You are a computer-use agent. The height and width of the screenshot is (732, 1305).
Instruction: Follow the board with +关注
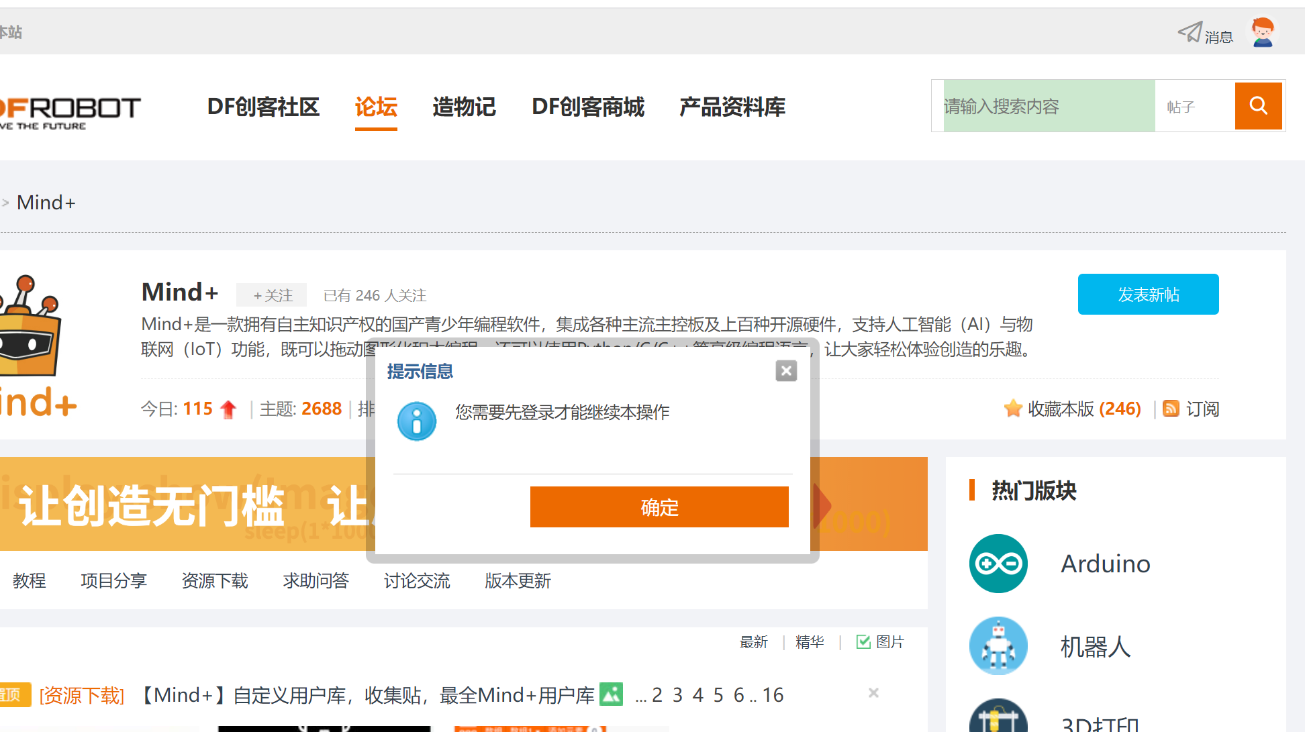pos(272,295)
